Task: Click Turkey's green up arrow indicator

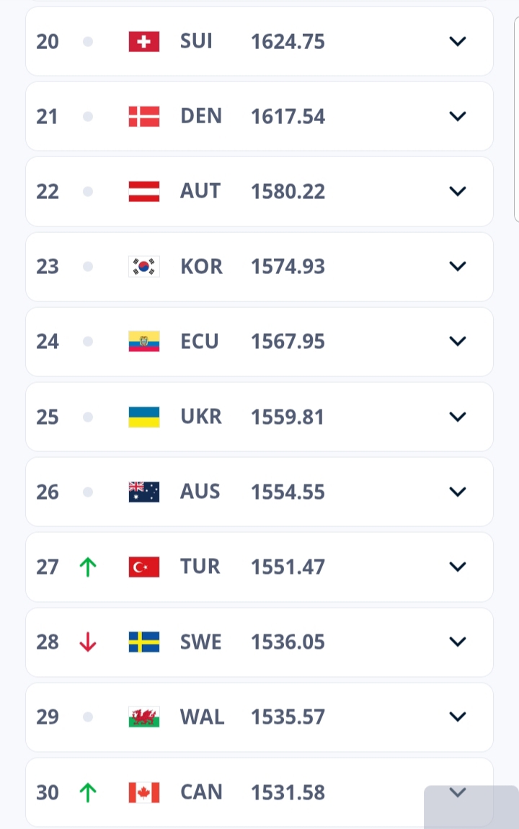Action: [x=88, y=567]
